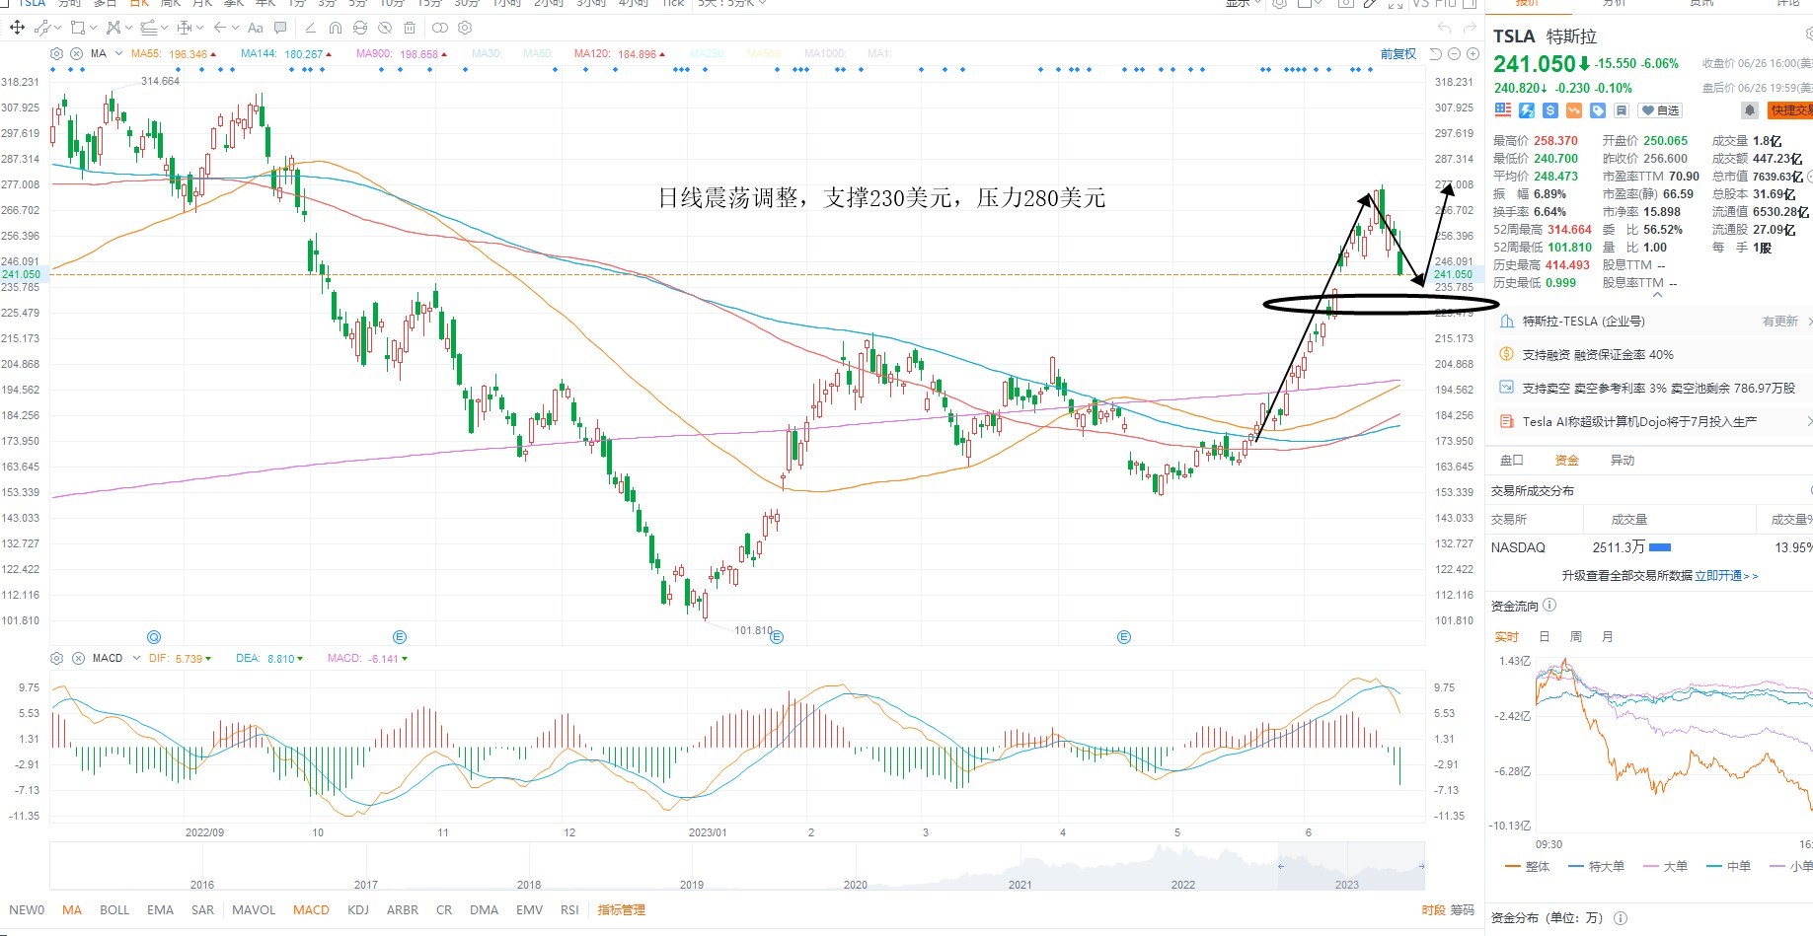Select the Aa text annotation tool
The height and width of the screenshot is (936, 1813).
(x=256, y=28)
